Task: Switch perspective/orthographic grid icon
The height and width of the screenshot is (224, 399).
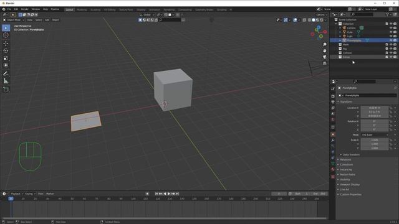Action: (x=324, y=63)
